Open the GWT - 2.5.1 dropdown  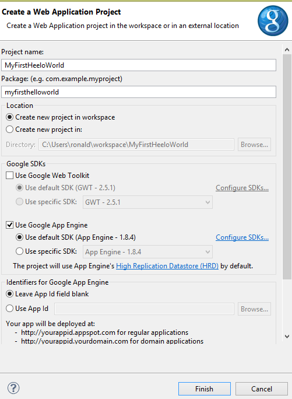click(x=147, y=202)
